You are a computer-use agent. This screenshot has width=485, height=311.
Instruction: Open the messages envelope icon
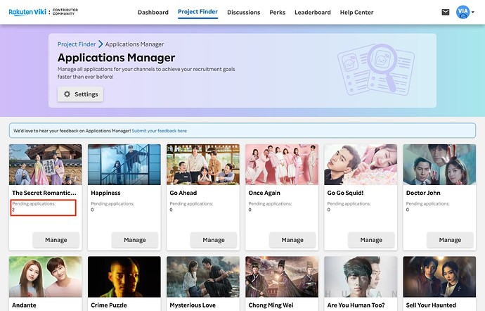pyautogui.click(x=445, y=12)
